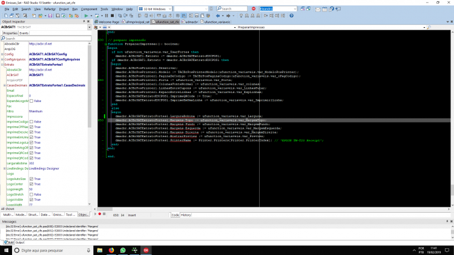
Task: Click the AboutACBr http://acbr.sf.net link
Action: pyautogui.click(x=40, y=44)
